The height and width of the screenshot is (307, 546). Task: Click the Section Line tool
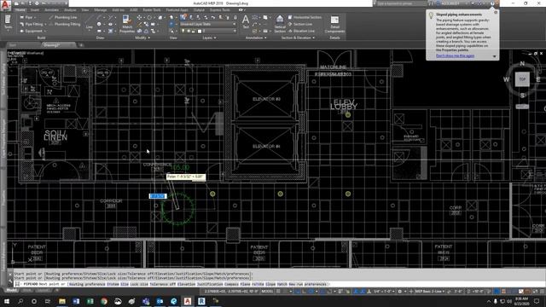299,24
